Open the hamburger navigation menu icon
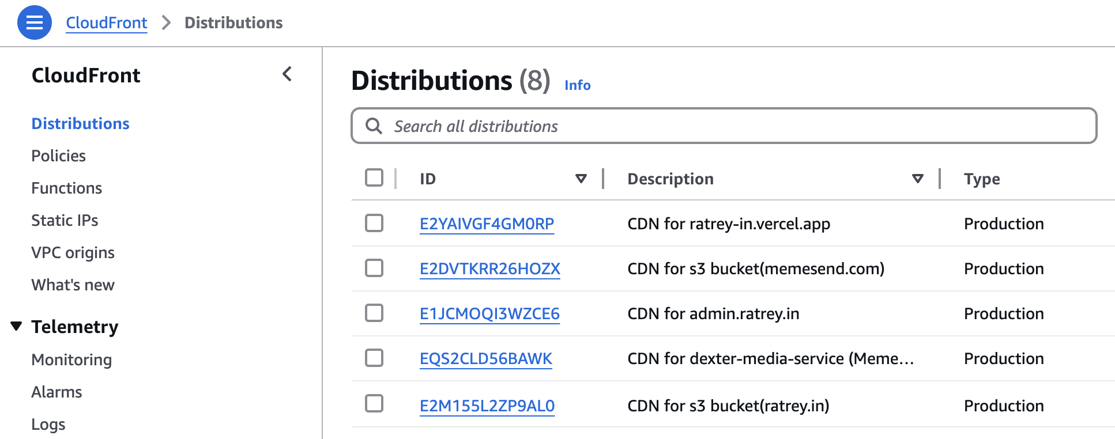 pyautogui.click(x=35, y=22)
